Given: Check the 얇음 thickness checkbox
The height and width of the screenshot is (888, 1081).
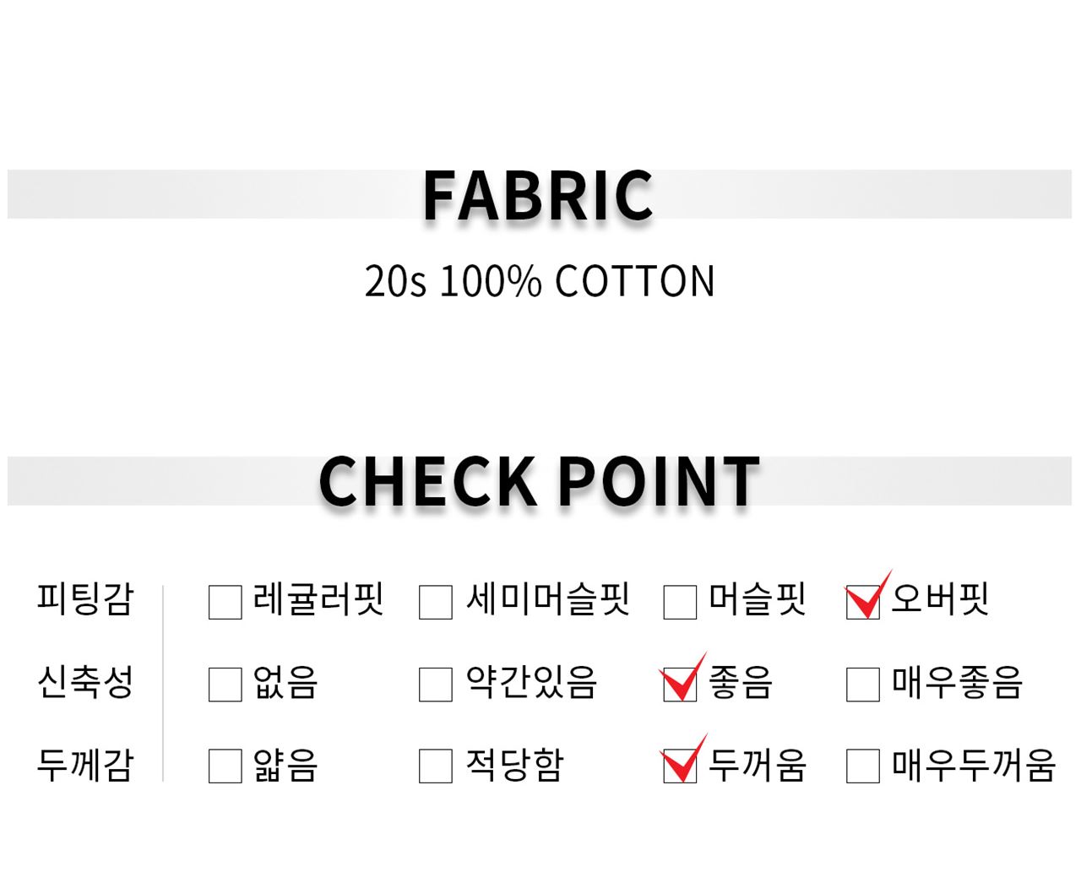Looking at the screenshot, I should tap(225, 766).
